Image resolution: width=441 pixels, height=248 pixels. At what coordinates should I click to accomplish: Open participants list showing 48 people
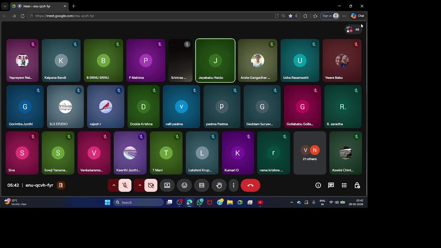pyautogui.click(x=353, y=30)
